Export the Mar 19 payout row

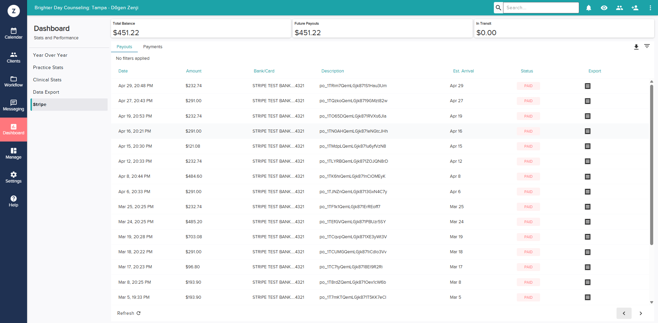click(x=587, y=237)
